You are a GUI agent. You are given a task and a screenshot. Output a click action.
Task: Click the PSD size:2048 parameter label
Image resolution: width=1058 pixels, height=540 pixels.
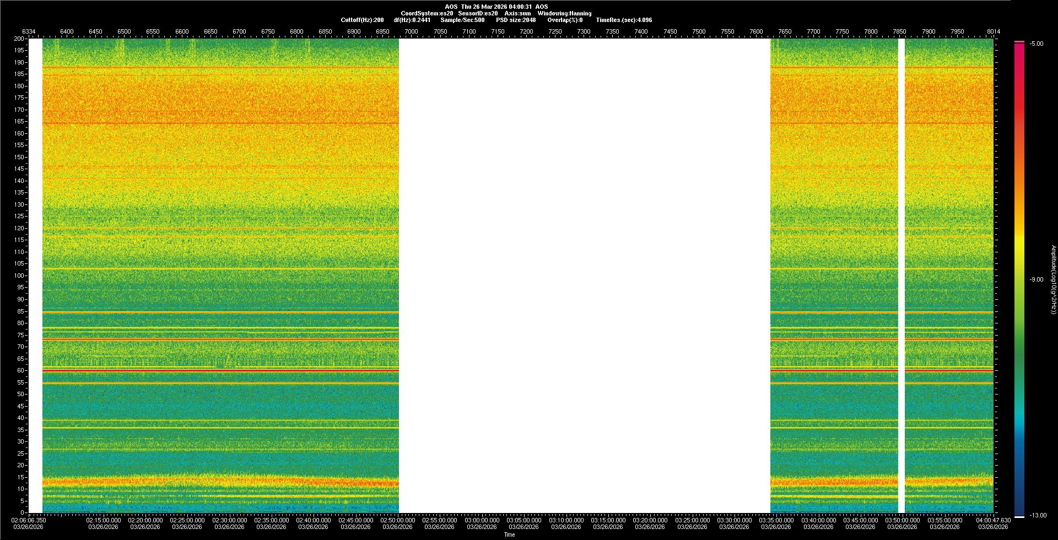click(x=516, y=20)
